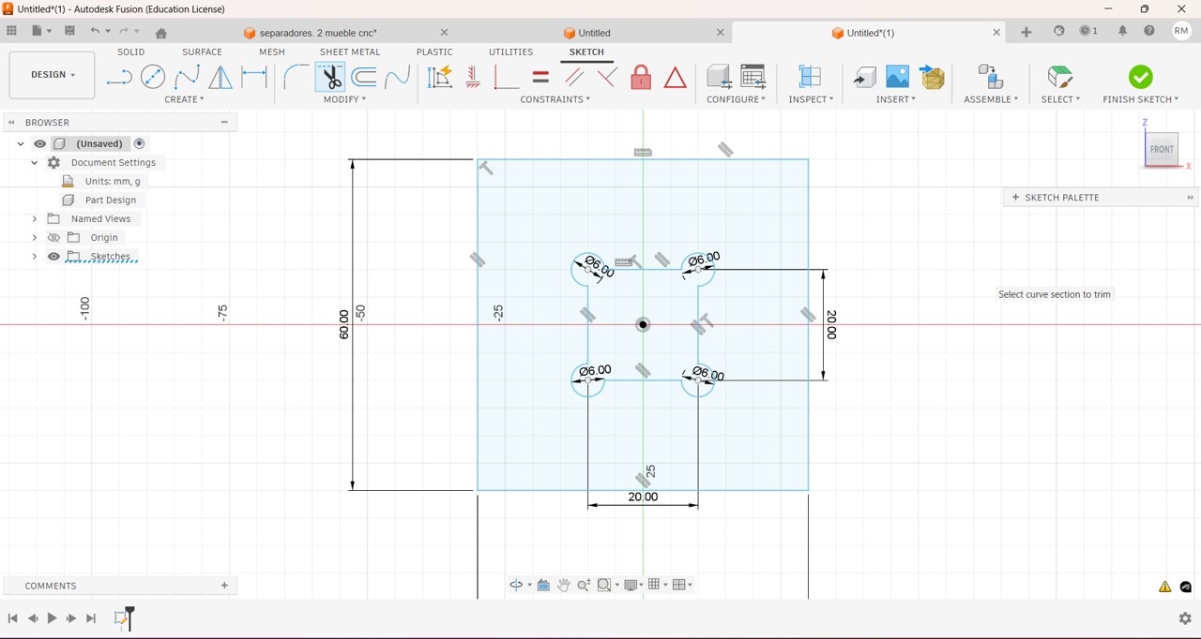Expand the Named Views folder

pos(35,218)
